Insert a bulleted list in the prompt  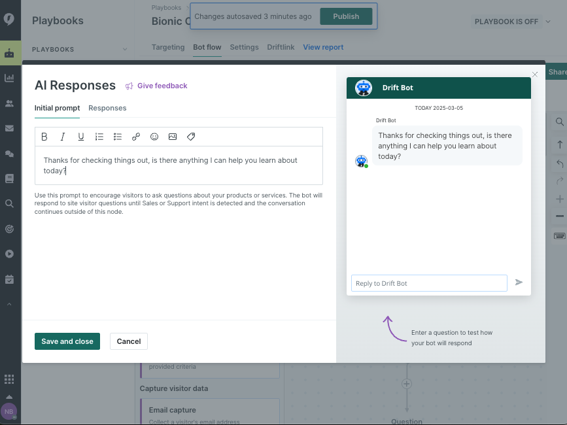click(118, 137)
